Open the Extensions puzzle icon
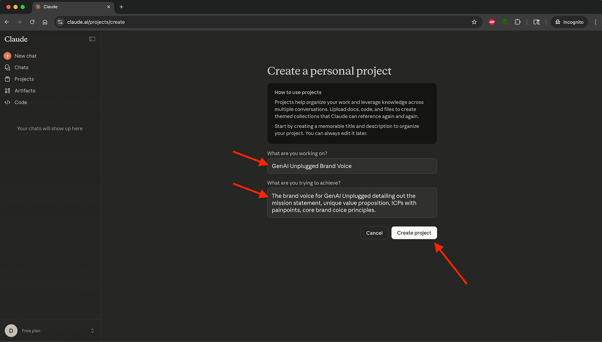Viewport: 602px width, 342px height. click(x=518, y=22)
